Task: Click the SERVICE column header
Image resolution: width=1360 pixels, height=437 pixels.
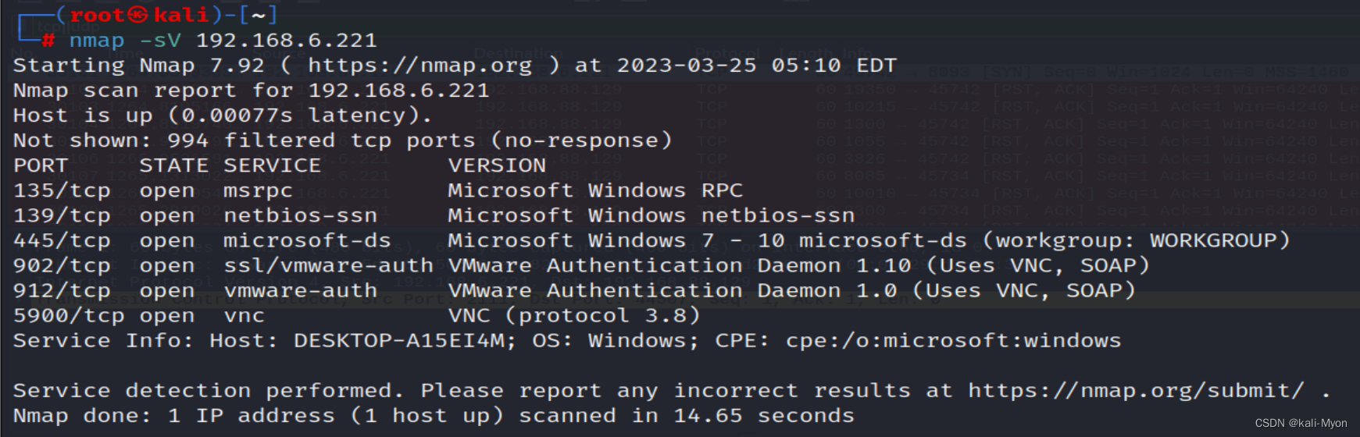Action: point(272,165)
